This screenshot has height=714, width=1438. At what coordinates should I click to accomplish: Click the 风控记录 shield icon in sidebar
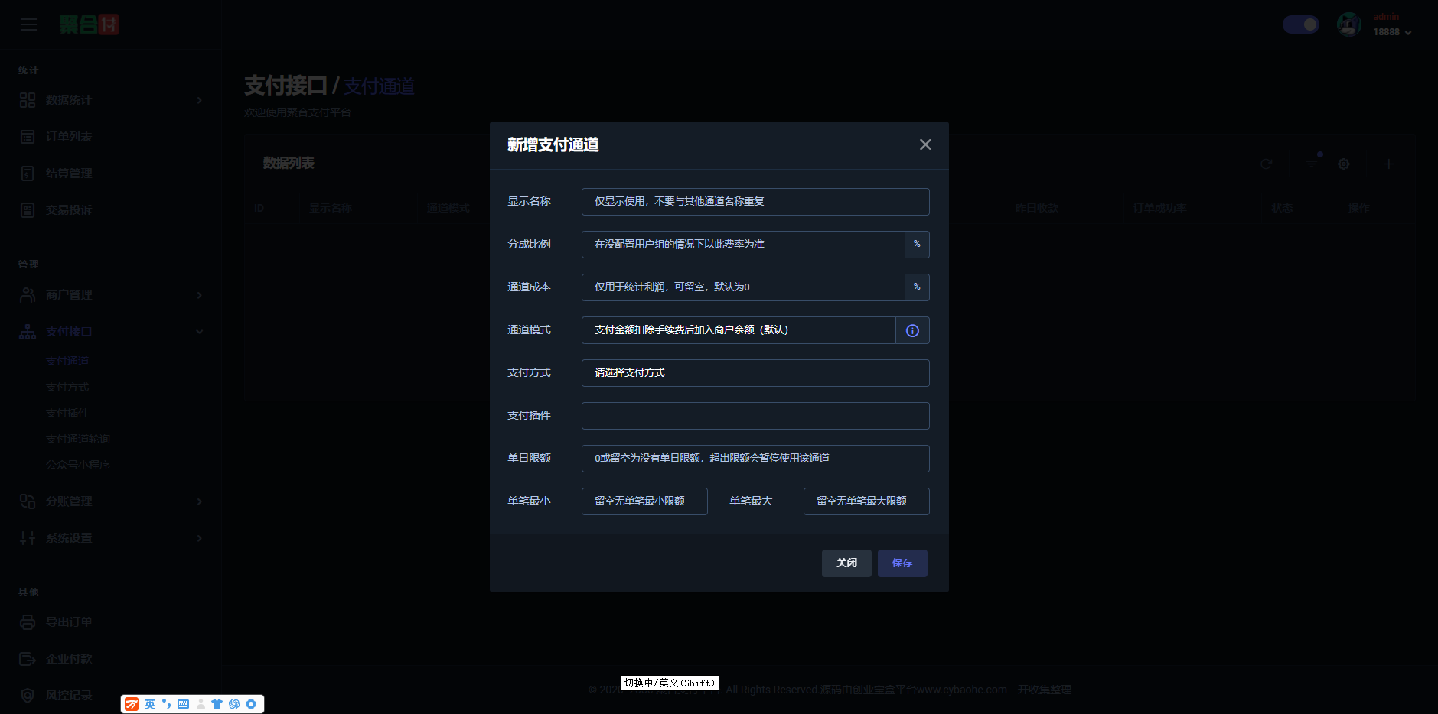28,695
